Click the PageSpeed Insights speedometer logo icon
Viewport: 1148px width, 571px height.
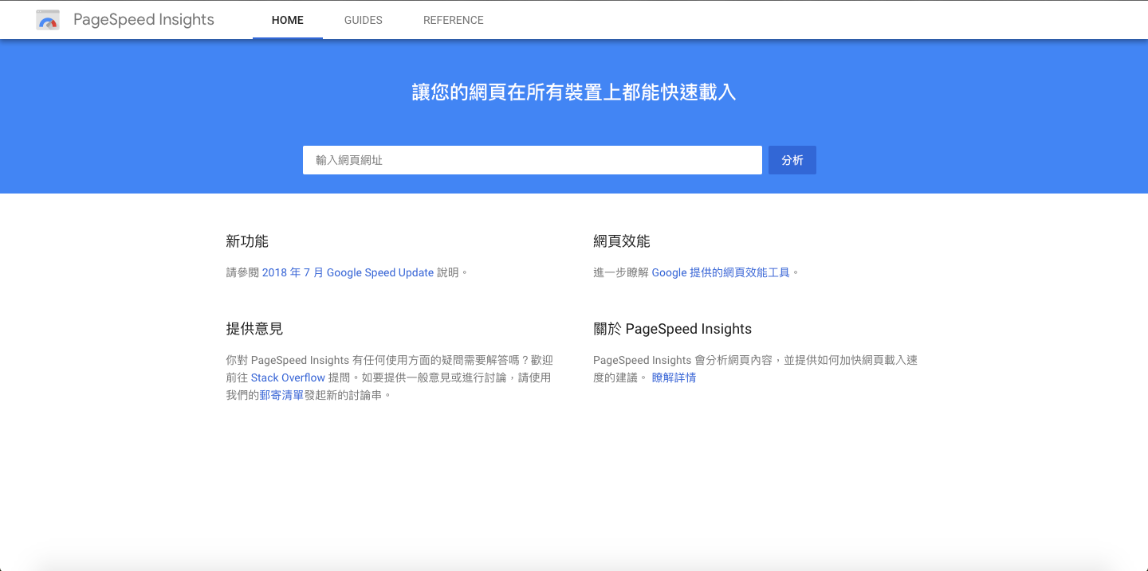48,20
